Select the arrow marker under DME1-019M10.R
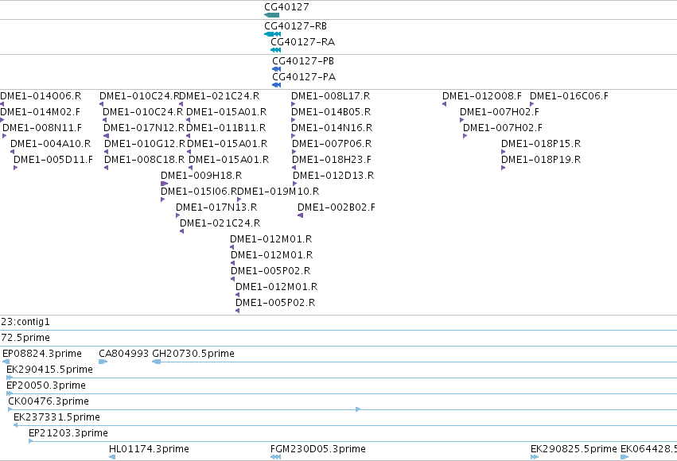The width and height of the screenshot is (677, 461). (x=239, y=200)
